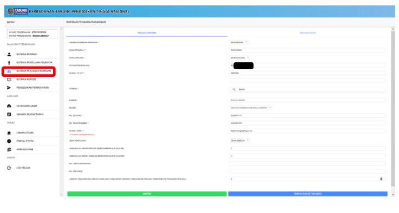This screenshot has height=213, width=399.
Task: Click the Jumlah Tanggungan number field
Action: point(308,179)
